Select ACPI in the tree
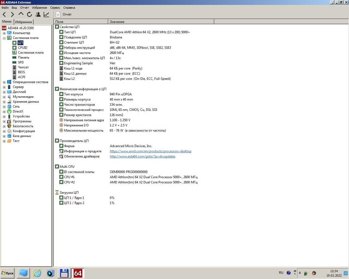This screenshot has width=349, height=279. coord(22,77)
